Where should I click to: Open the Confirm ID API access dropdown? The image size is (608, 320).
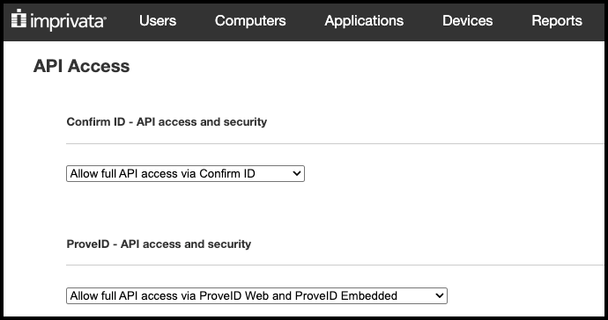tap(185, 173)
